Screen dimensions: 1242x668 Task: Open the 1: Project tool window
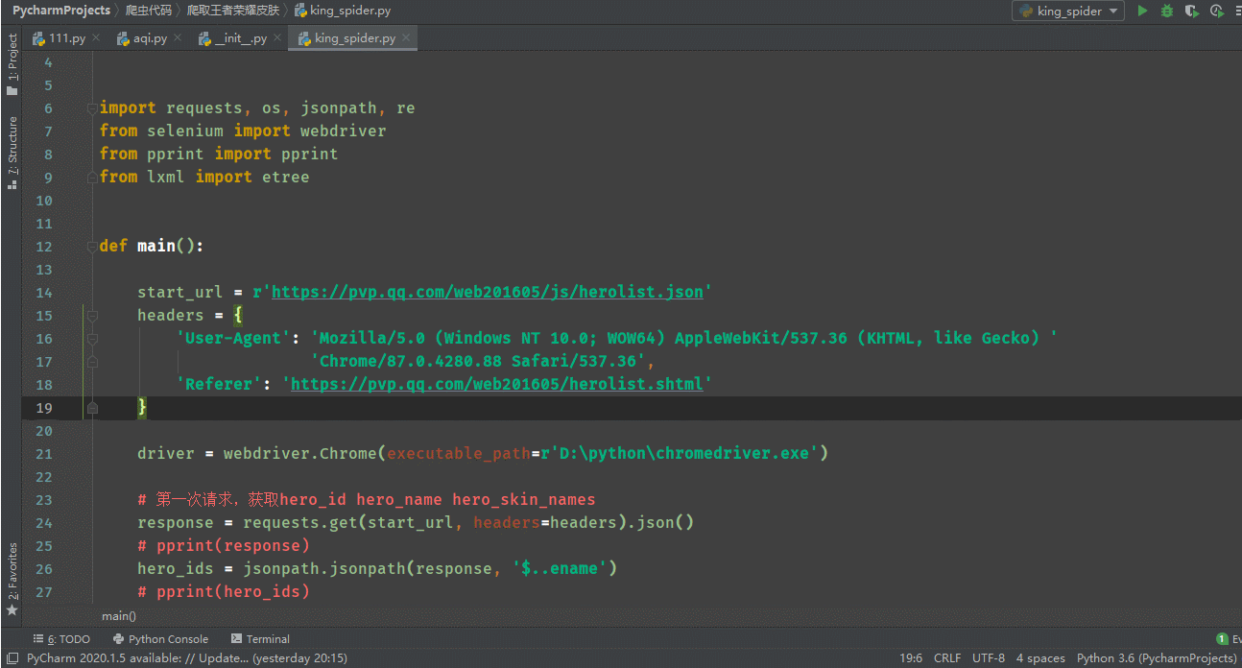pyautogui.click(x=12, y=64)
